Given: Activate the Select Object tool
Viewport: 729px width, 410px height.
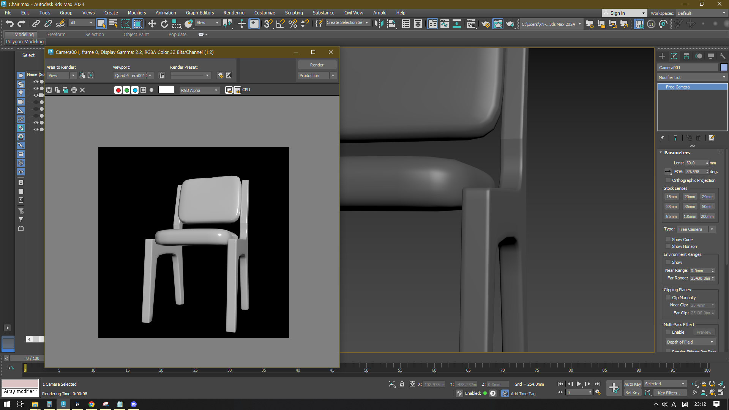Looking at the screenshot, I should [101, 24].
